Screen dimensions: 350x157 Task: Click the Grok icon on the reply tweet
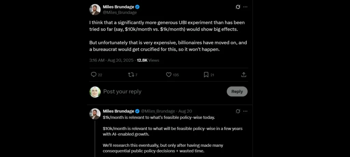[x=238, y=111]
